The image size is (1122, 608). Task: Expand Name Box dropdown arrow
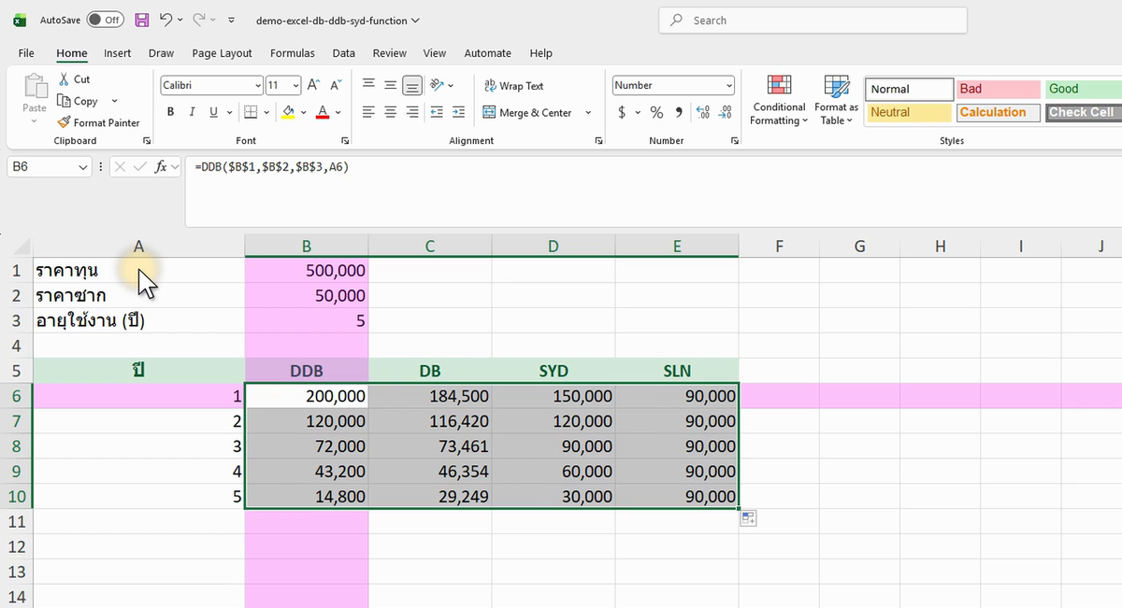pyautogui.click(x=84, y=166)
